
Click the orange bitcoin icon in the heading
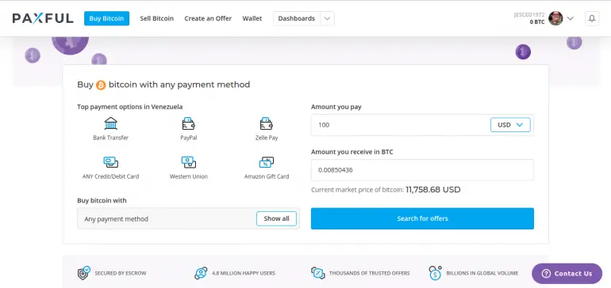point(101,85)
